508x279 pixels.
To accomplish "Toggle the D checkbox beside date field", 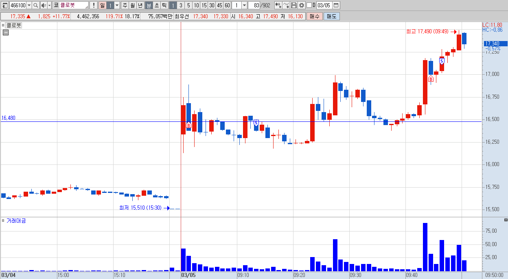I will coord(309,5).
